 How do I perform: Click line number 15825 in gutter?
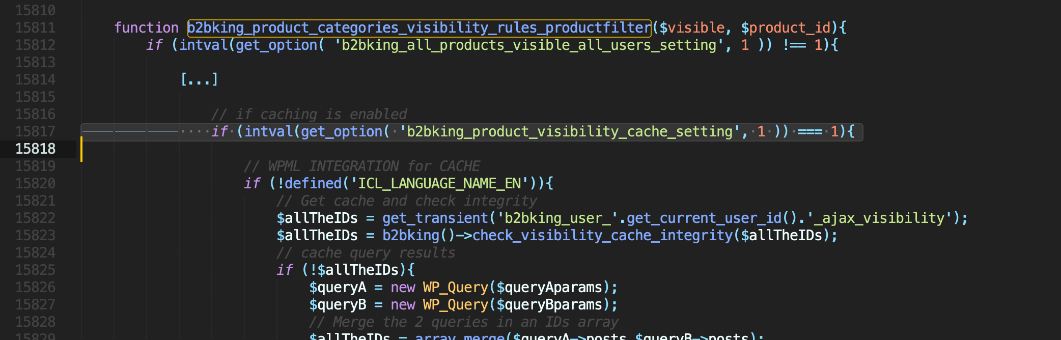(35, 270)
